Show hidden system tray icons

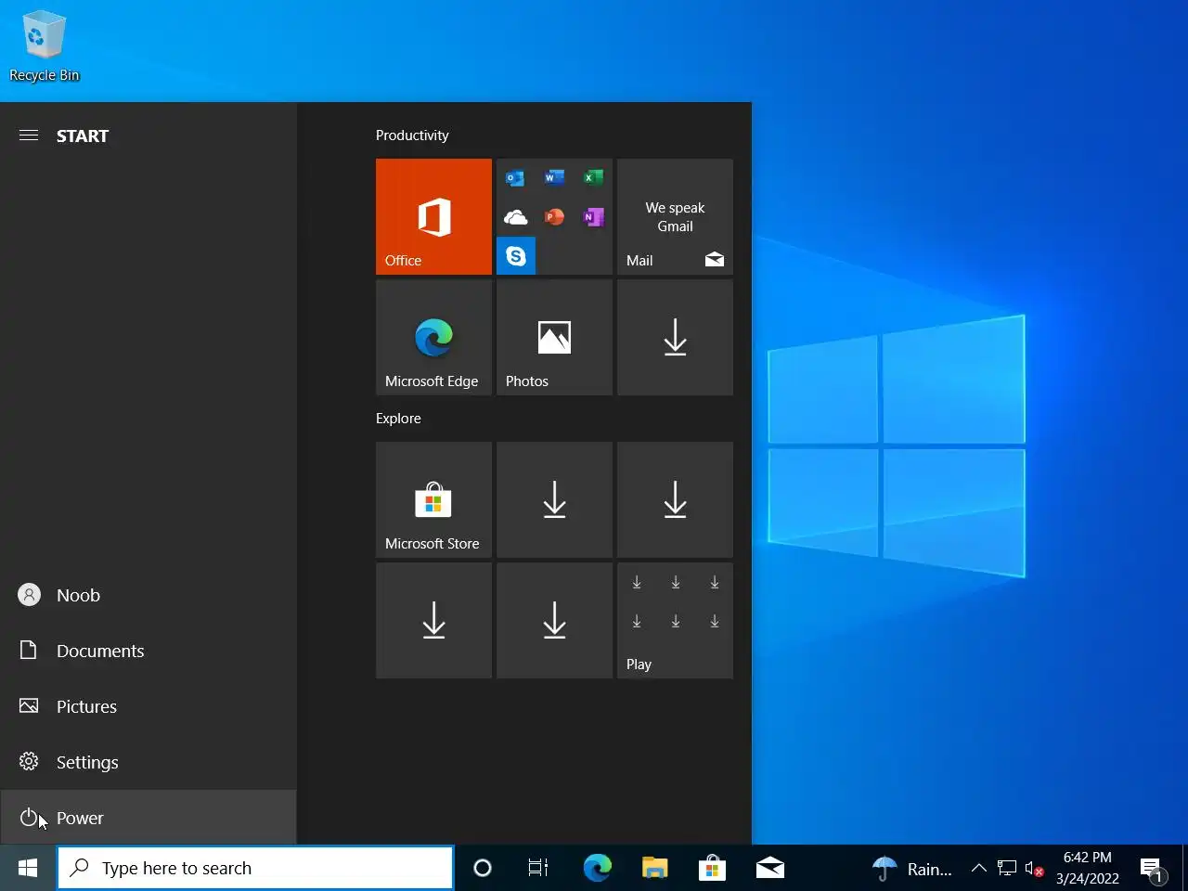978,869
